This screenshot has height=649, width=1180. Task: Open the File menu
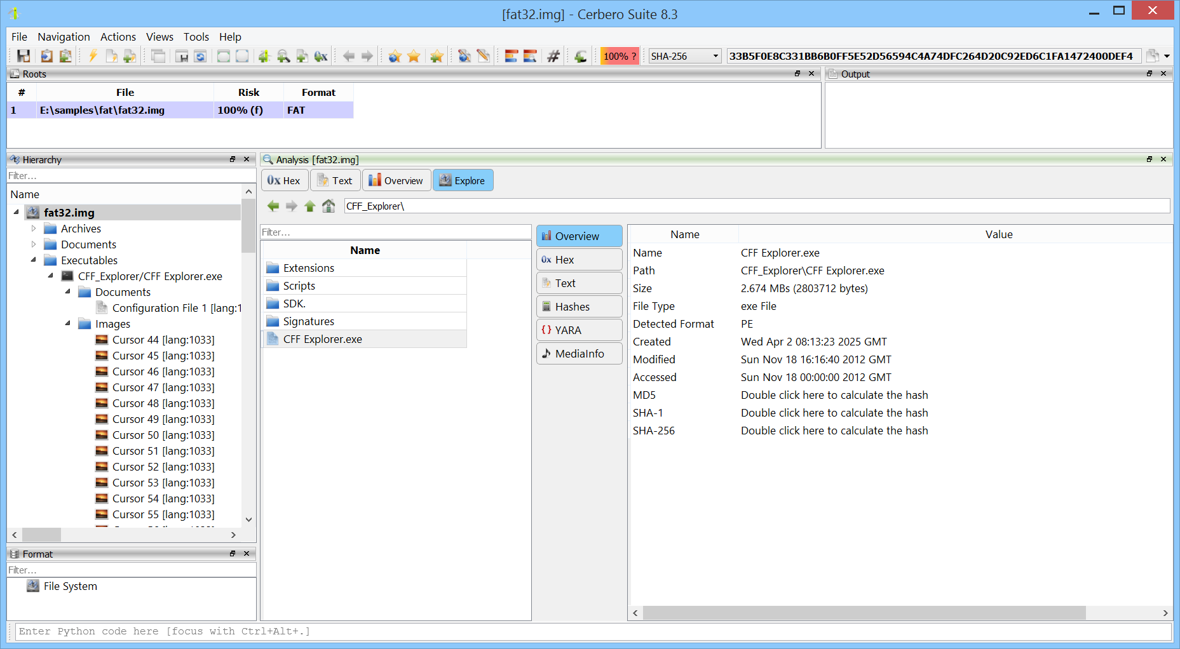tap(20, 37)
